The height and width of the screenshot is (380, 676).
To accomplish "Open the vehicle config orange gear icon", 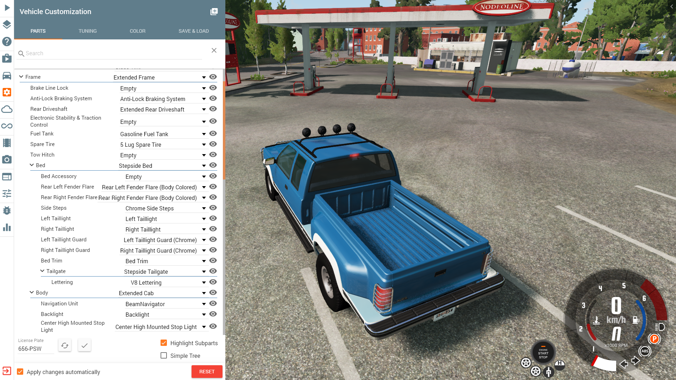I will click(7, 92).
